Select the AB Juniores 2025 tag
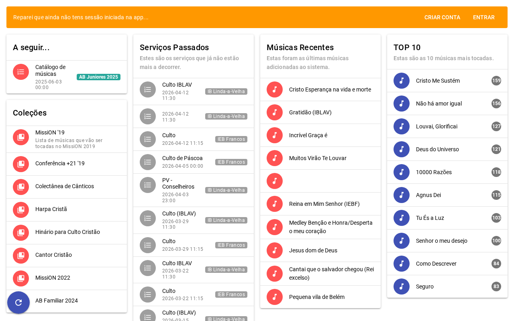Image resolution: width=514 pixels, height=321 pixels. (x=98, y=77)
